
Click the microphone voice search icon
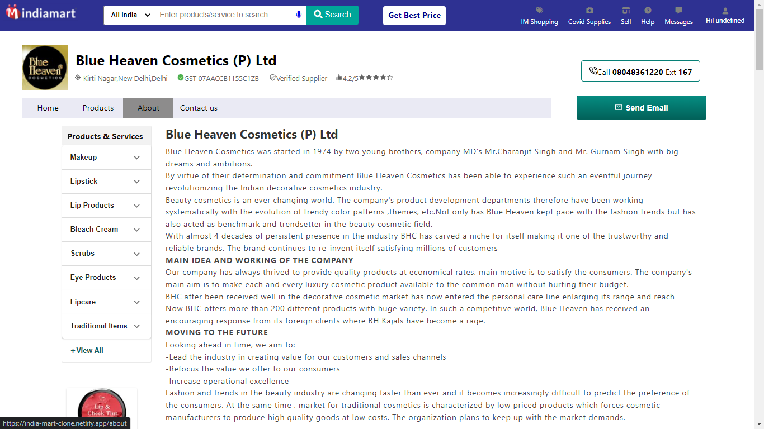[x=299, y=15]
